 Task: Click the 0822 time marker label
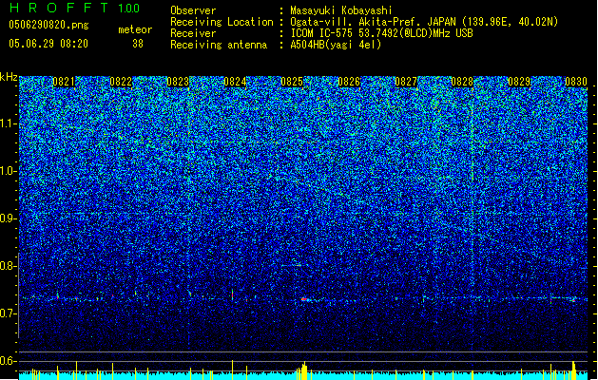click(x=121, y=82)
